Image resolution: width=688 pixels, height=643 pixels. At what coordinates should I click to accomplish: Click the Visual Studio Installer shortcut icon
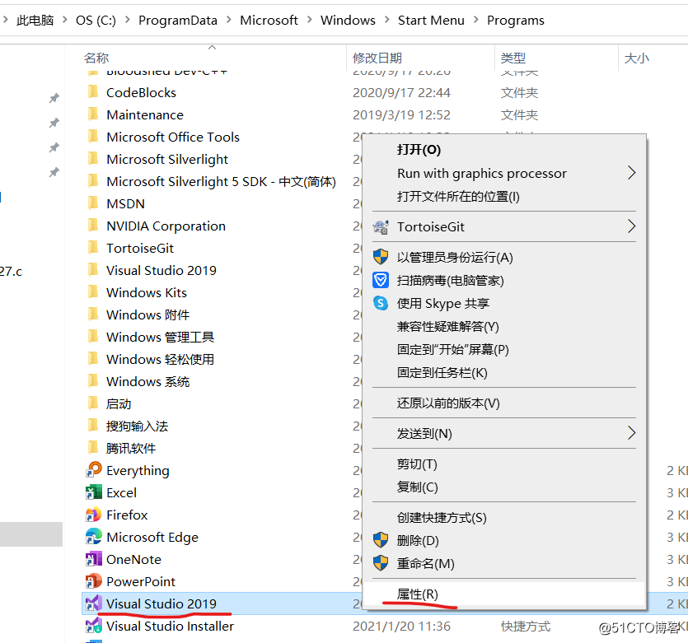(x=93, y=626)
